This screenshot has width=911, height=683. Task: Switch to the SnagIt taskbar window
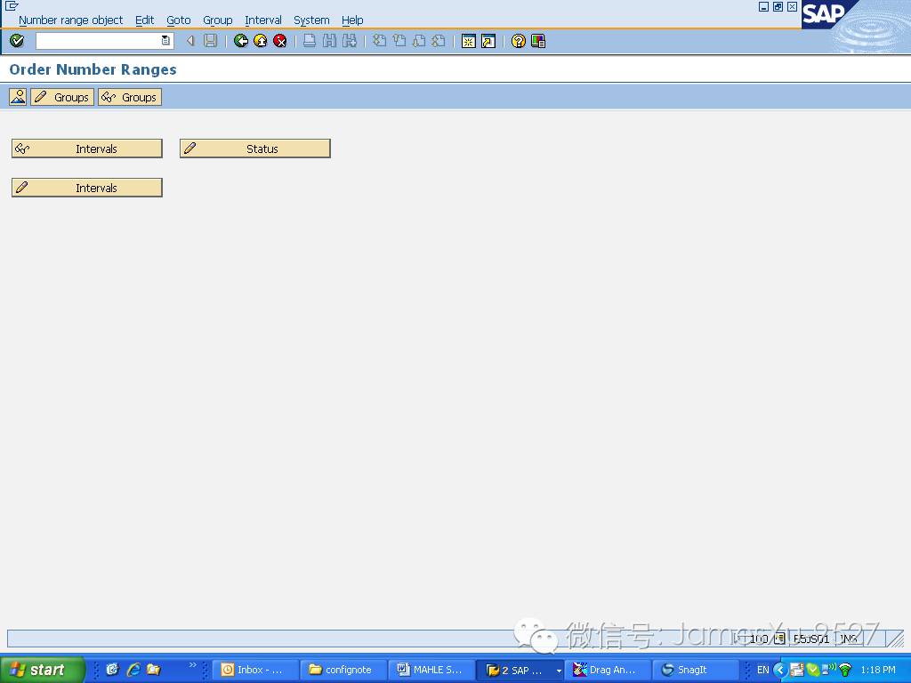point(696,671)
